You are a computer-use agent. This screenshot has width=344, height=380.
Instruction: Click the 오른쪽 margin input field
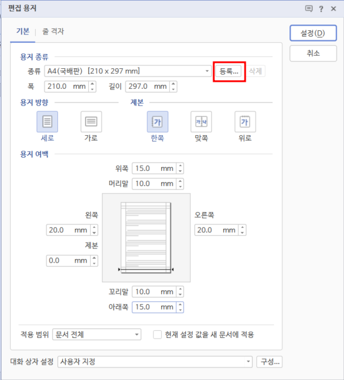[217, 230]
